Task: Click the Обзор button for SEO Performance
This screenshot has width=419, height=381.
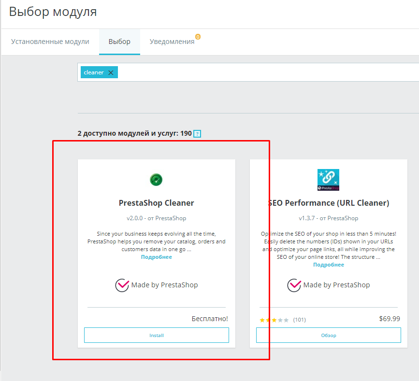Action: point(329,335)
